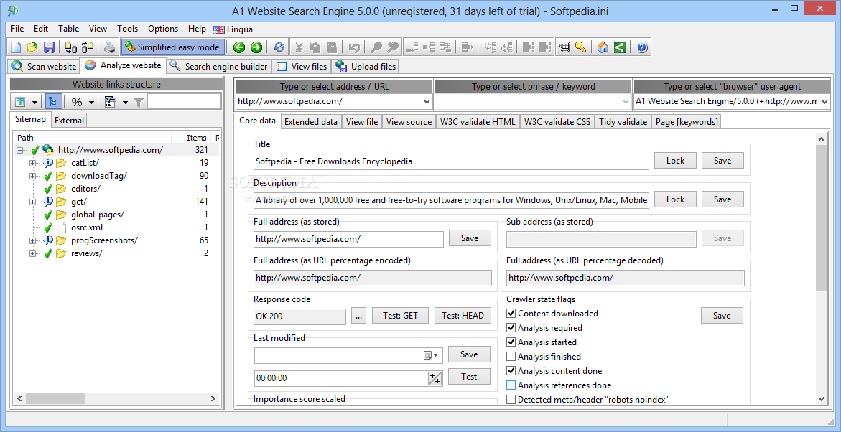The image size is (841, 432).
Task: Expand the downloadTag/ folder
Action: click(33, 176)
